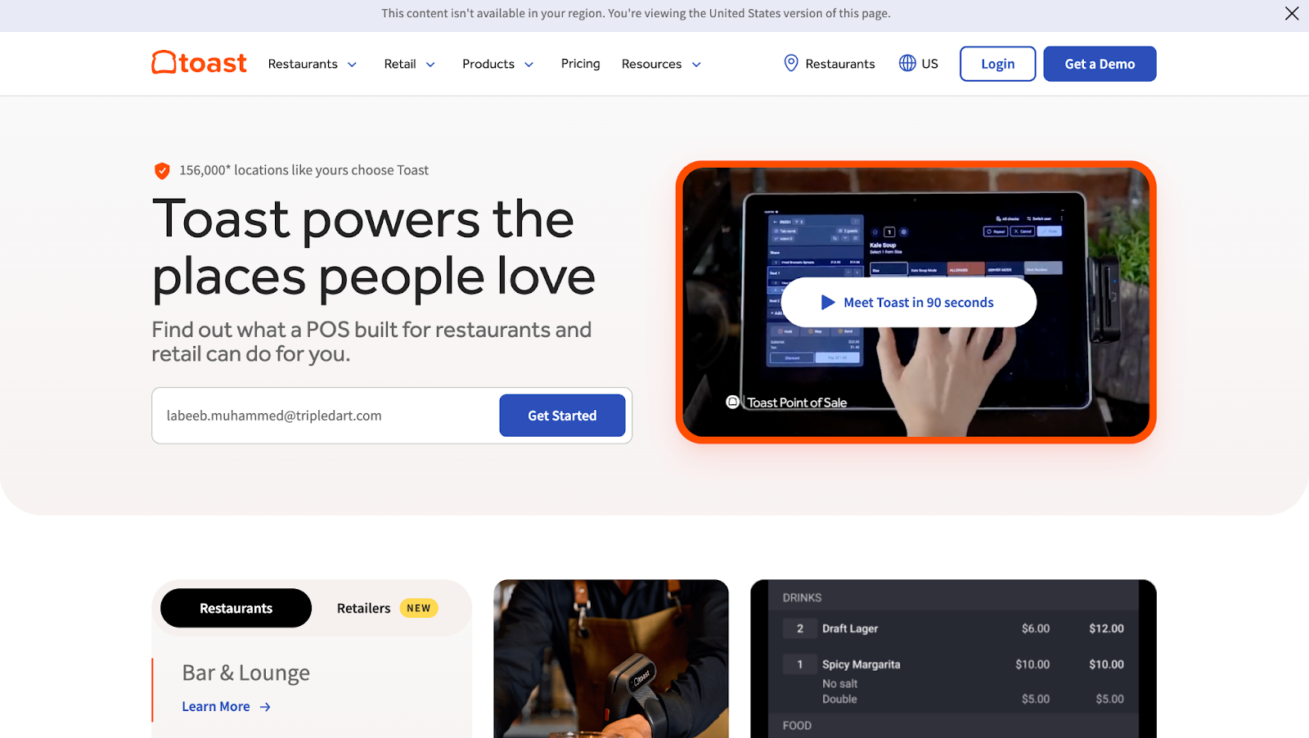Viewport: 1309px width, 738px height.
Task: Switch to the Restaurants toggle pill
Action: 236,608
